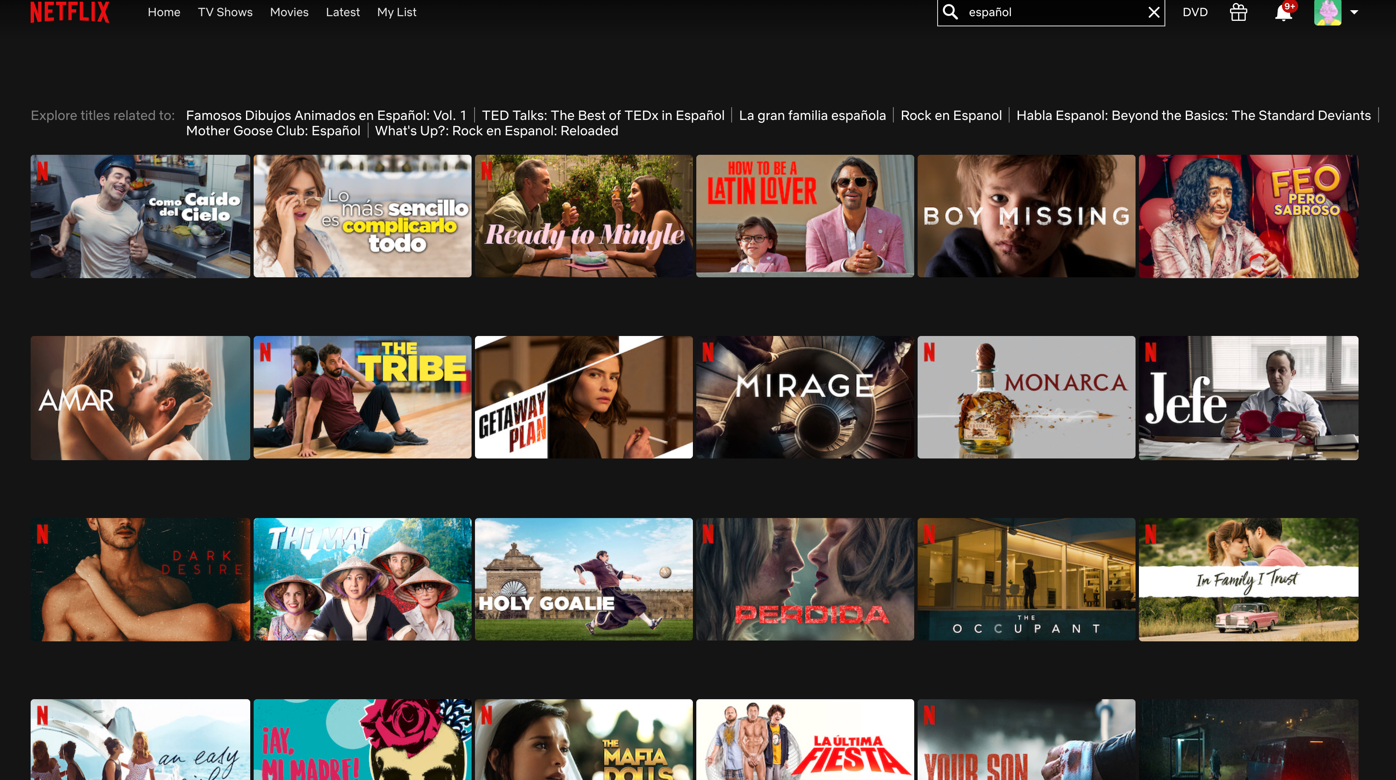Click inside the español search field
Viewport: 1396px width, 780px height.
click(1051, 12)
